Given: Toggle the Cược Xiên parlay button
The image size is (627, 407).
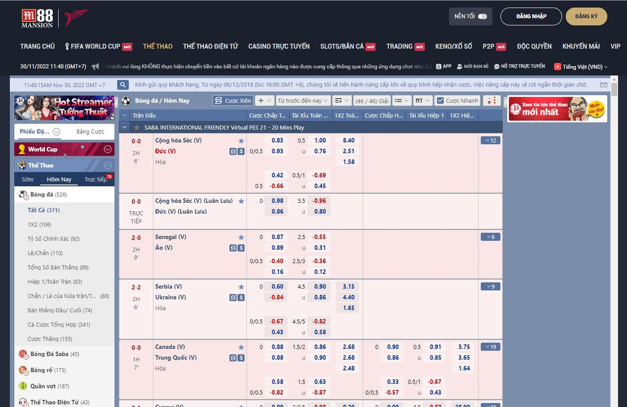Looking at the screenshot, I should 233,101.
